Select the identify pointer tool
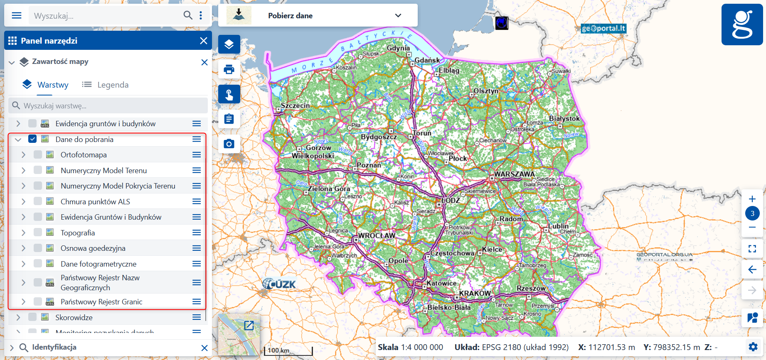 [229, 94]
